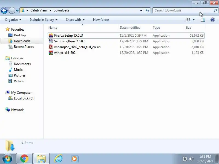Select the Firefox Setup 95.0b3 icon

[x=51, y=36]
